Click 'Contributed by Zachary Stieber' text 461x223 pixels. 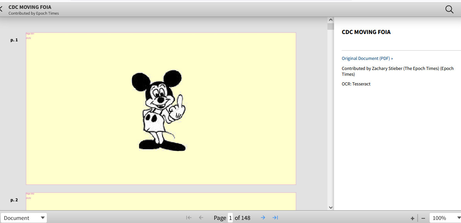pyautogui.click(x=398, y=71)
